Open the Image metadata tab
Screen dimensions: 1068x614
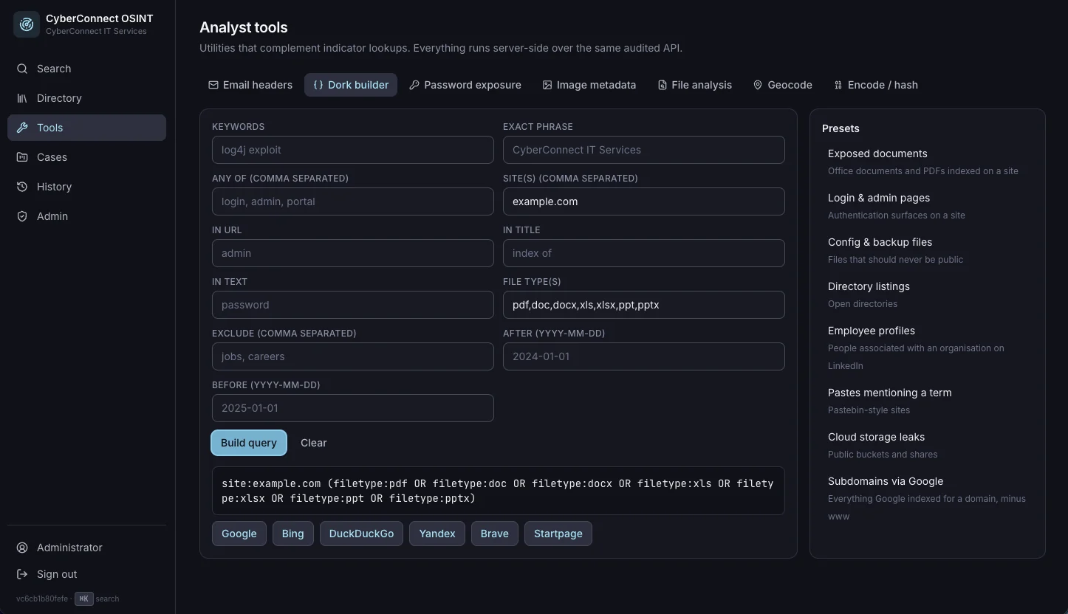click(589, 85)
